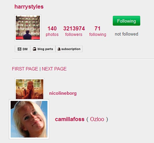The height and width of the screenshot is (143, 154).
Task: Open camillafoss enlarged avatar photo
Action: (29, 119)
